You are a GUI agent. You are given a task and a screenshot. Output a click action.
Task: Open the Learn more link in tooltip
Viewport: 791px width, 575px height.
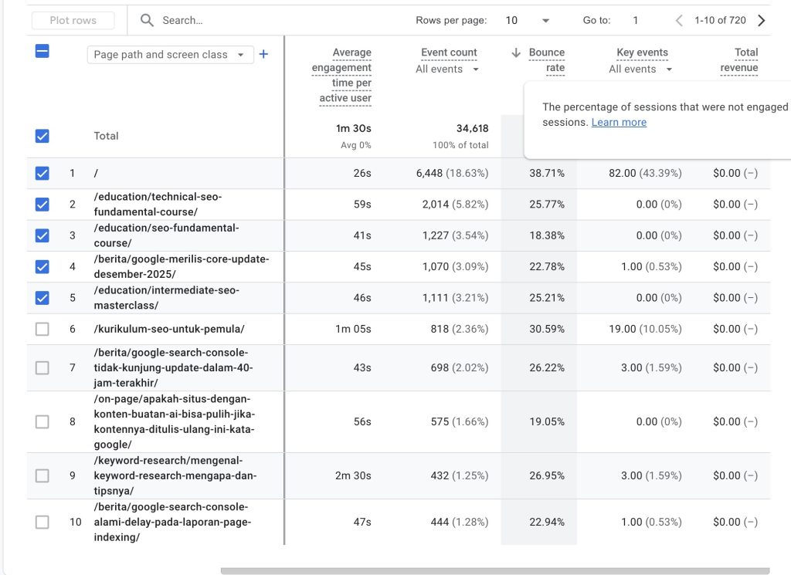(619, 122)
